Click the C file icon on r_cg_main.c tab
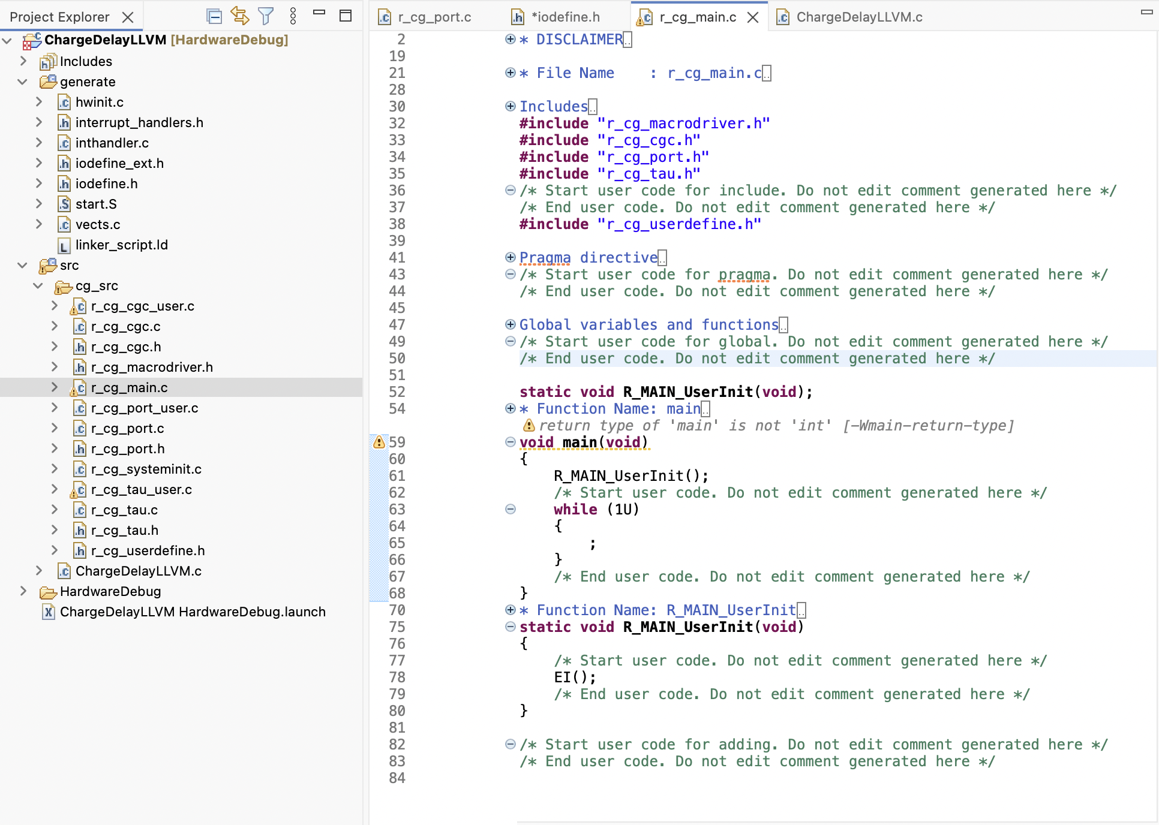Viewport: 1159px width, 825px height. click(x=645, y=17)
